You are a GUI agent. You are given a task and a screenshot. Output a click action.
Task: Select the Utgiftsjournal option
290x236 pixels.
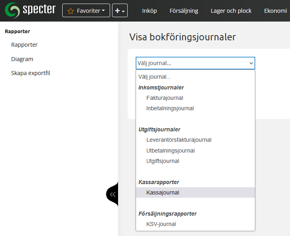point(163,161)
